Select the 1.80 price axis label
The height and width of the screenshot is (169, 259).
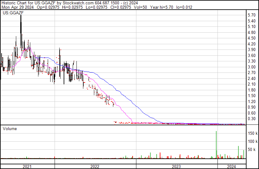(252, 90)
